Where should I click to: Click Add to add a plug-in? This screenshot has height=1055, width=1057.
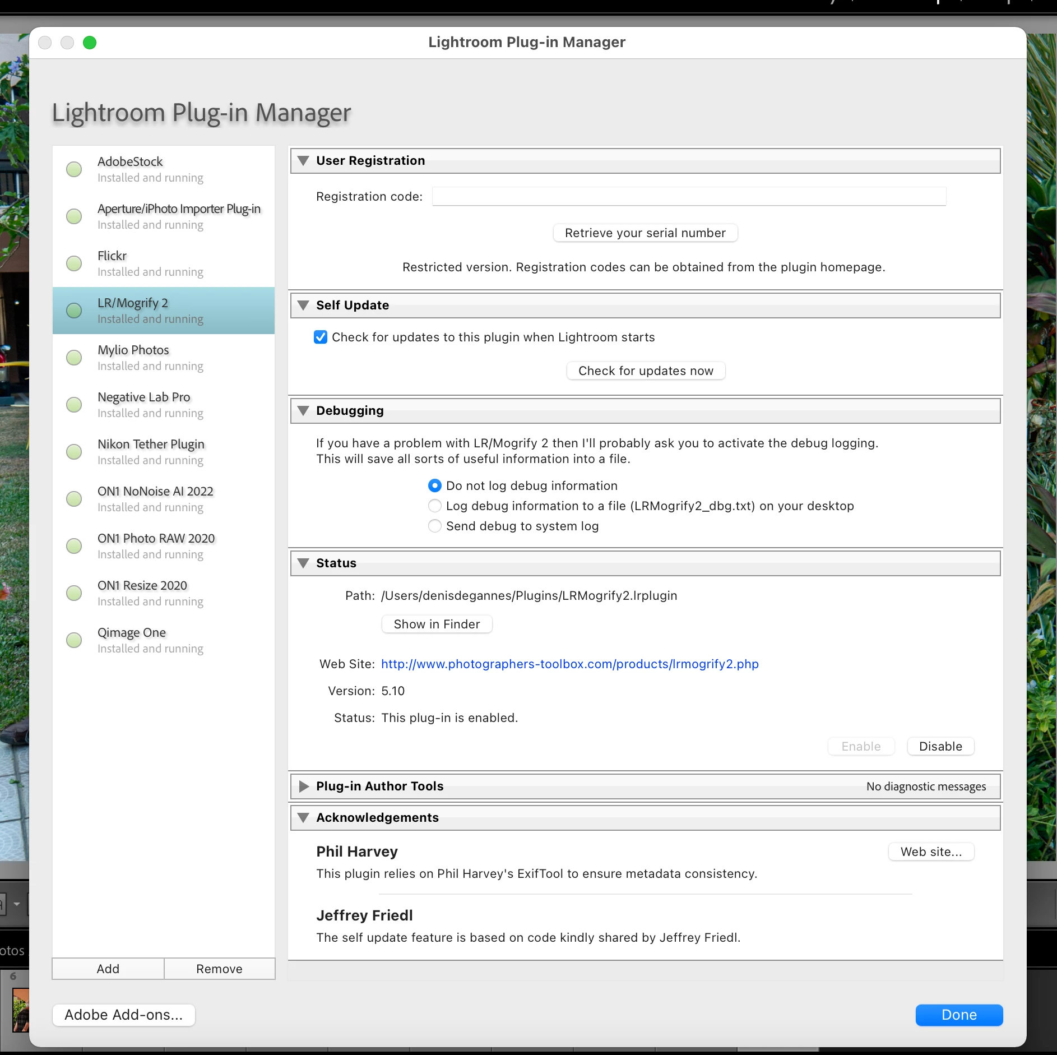(x=108, y=969)
